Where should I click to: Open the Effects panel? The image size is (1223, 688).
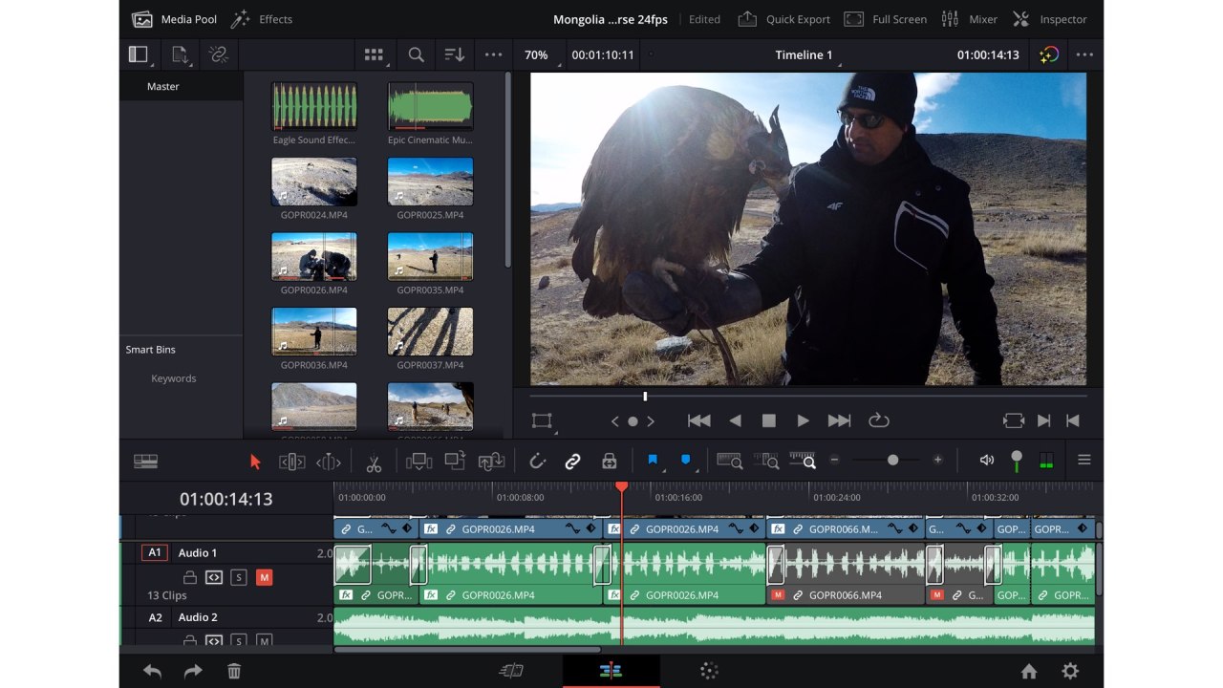[x=262, y=19]
